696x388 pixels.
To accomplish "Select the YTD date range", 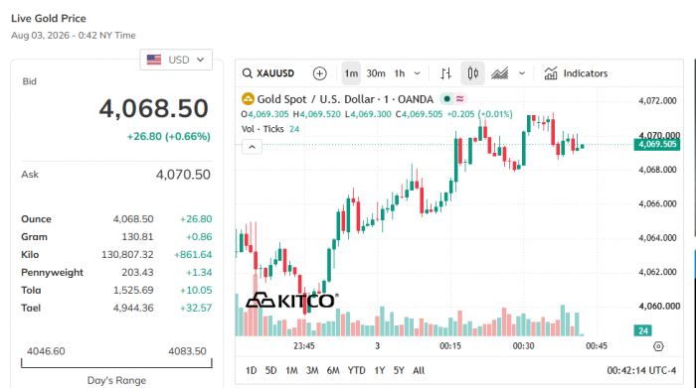I will click(356, 370).
